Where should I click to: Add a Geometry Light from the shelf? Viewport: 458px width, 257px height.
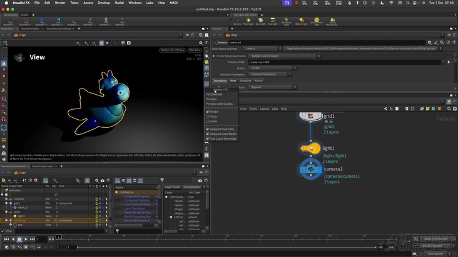tap(287, 21)
